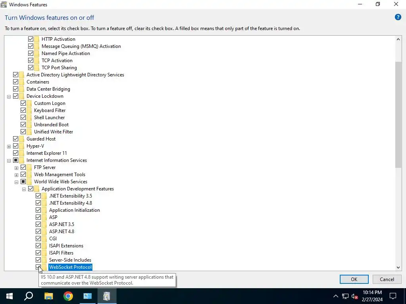The image size is (406, 304).
Task: Collapse Device Lockdown tree node
Action: click(9, 97)
